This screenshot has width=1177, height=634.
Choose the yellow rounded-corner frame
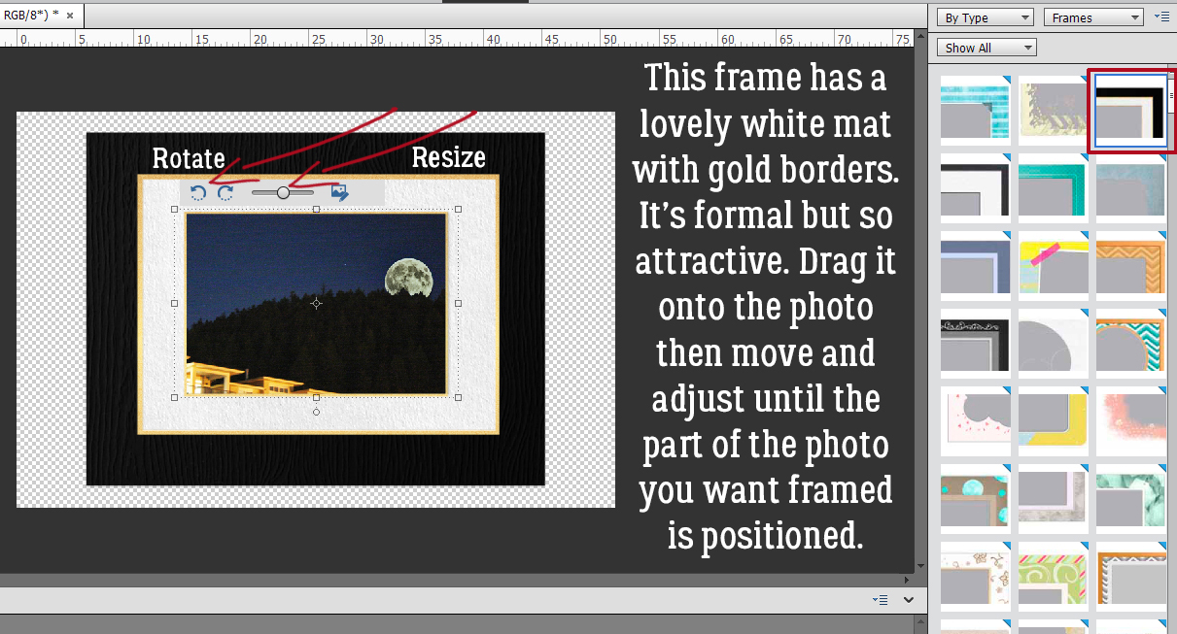1053,421
